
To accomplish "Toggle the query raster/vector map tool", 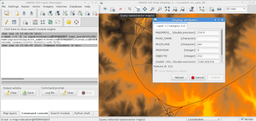I will coord(137,9).
